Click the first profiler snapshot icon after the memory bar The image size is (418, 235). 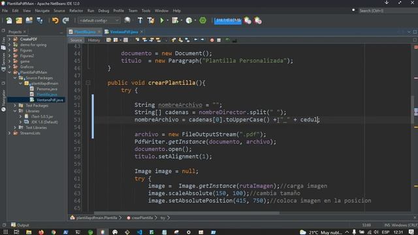[x=248, y=20]
